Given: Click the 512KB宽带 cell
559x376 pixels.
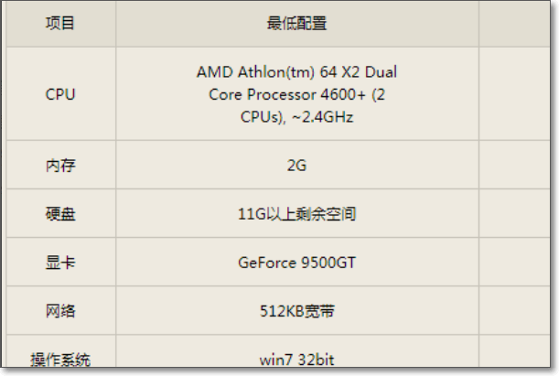Looking at the screenshot, I should click(x=297, y=311).
